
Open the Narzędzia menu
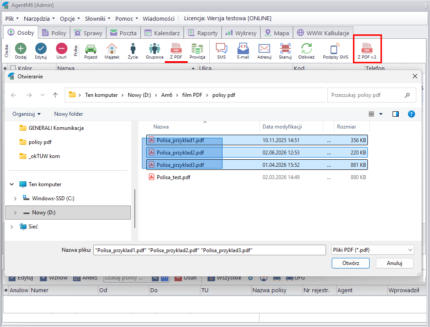click(x=39, y=18)
